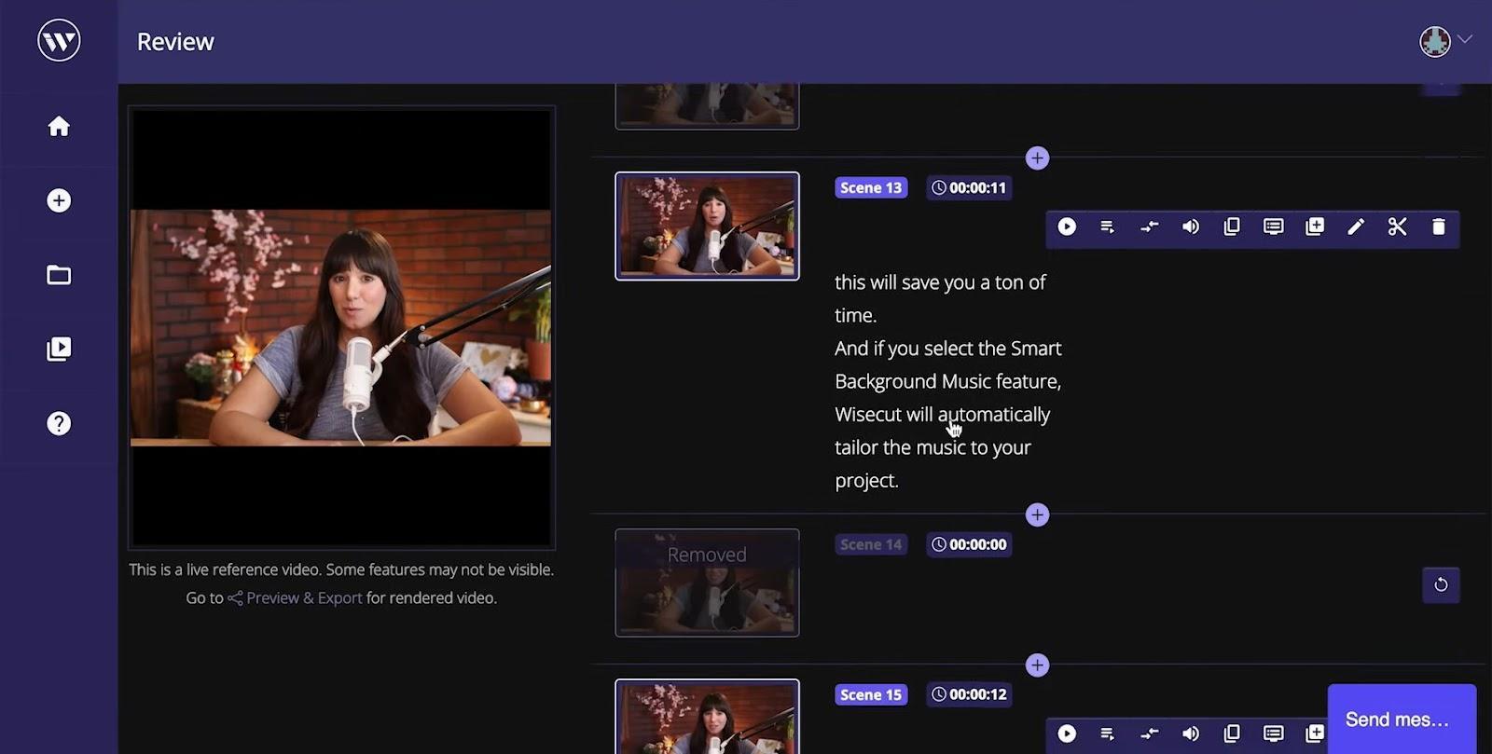Open the Send message chat button
The height and width of the screenshot is (754, 1492).
point(1402,719)
